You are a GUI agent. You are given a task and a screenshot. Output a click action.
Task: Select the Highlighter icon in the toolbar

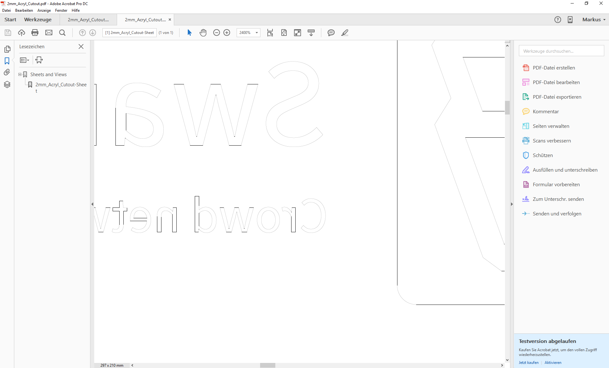point(345,32)
